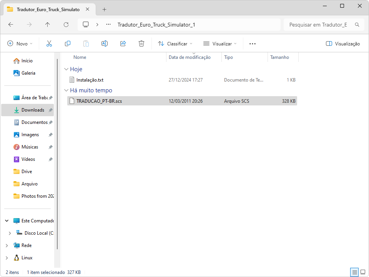Click the computer icon in address bar
Screen dimensions: 369x277
pyautogui.click(x=86, y=25)
